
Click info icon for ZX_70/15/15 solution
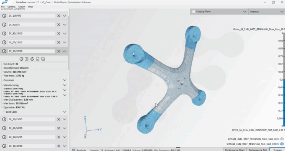[x=4, y=42]
